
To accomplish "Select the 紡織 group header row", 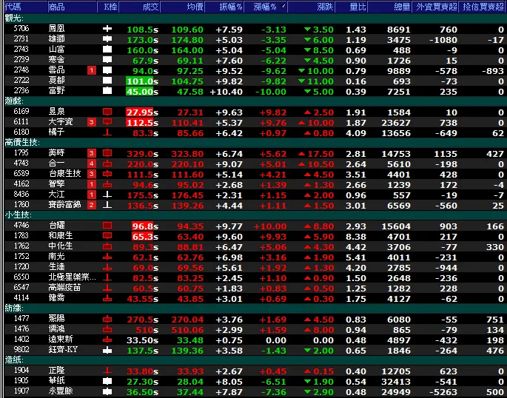I will tap(255, 308).
